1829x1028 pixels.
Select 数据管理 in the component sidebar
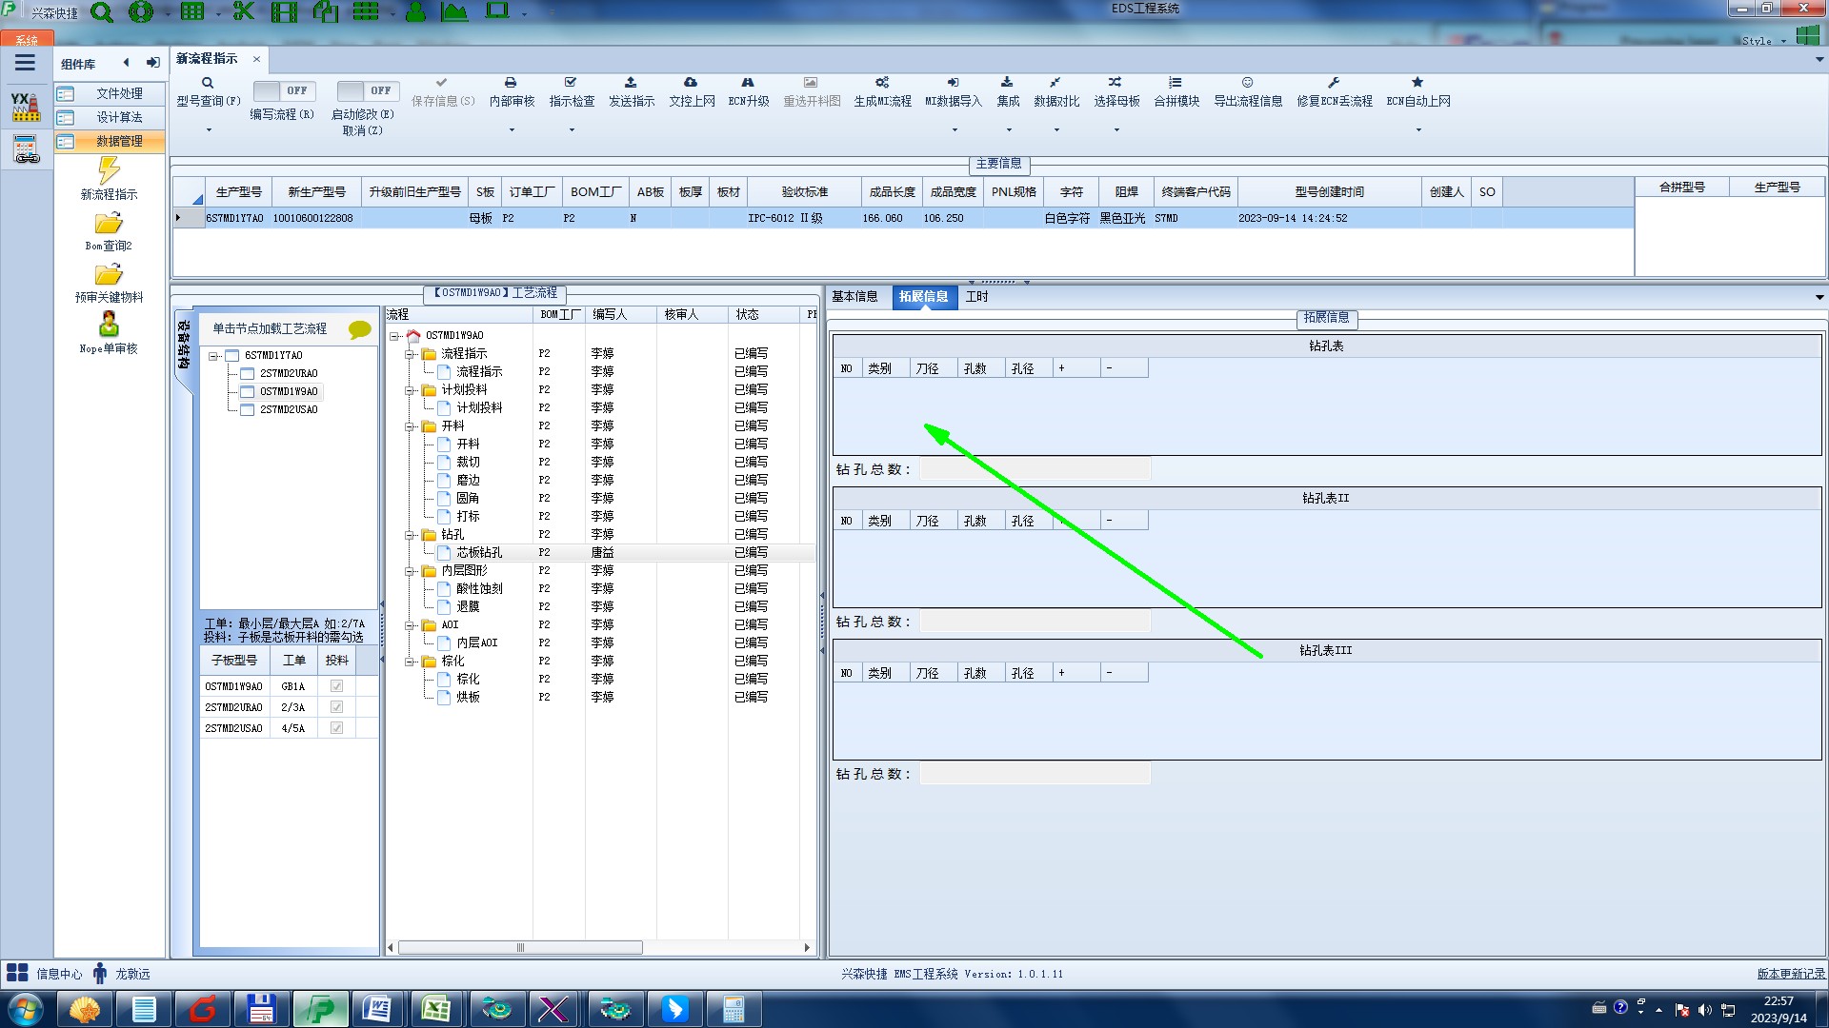pos(118,141)
